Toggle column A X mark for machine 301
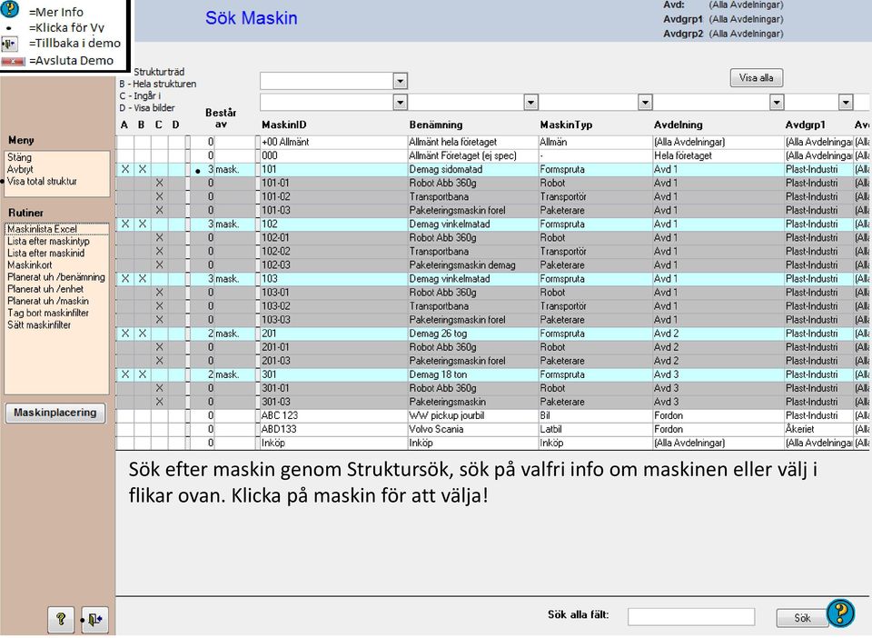 pyautogui.click(x=125, y=375)
